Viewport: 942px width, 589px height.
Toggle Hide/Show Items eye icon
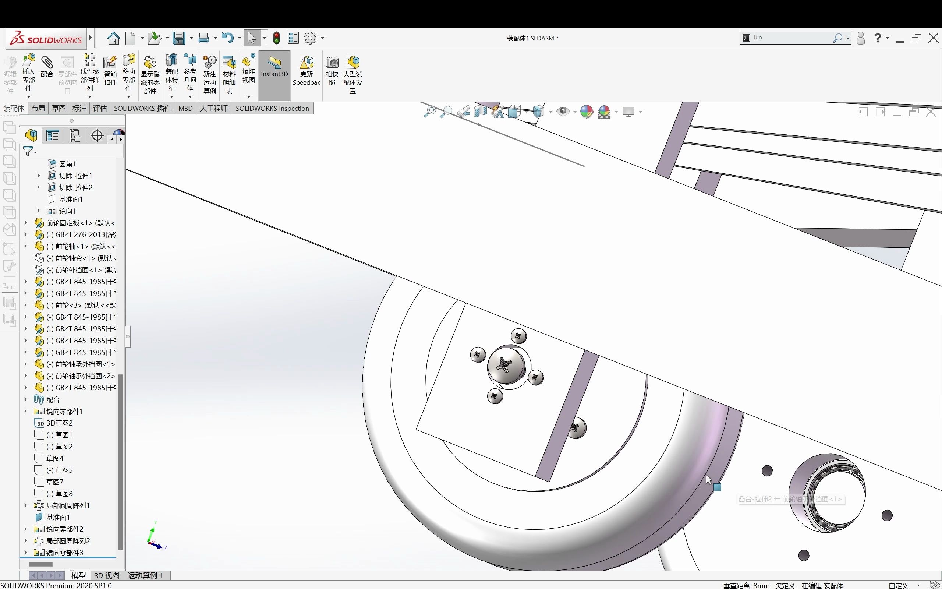(563, 112)
